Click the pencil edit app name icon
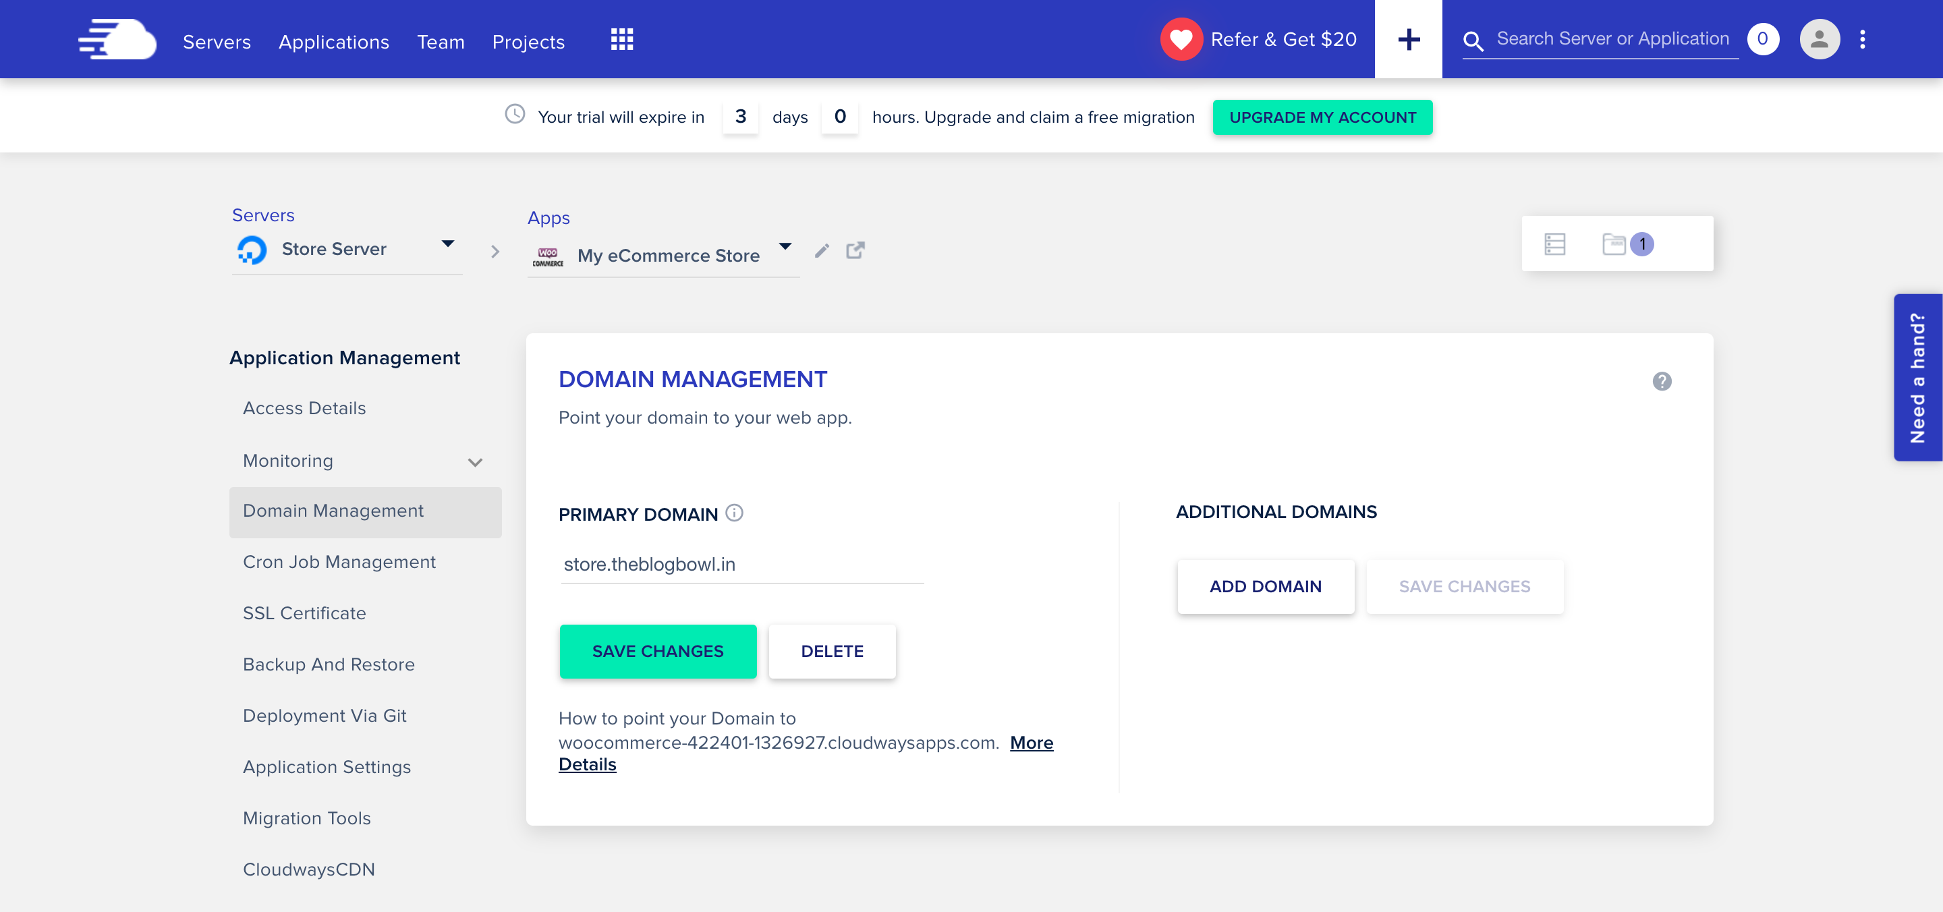The width and height of the screenshot is (1943, 912). [x=822, y=250]
